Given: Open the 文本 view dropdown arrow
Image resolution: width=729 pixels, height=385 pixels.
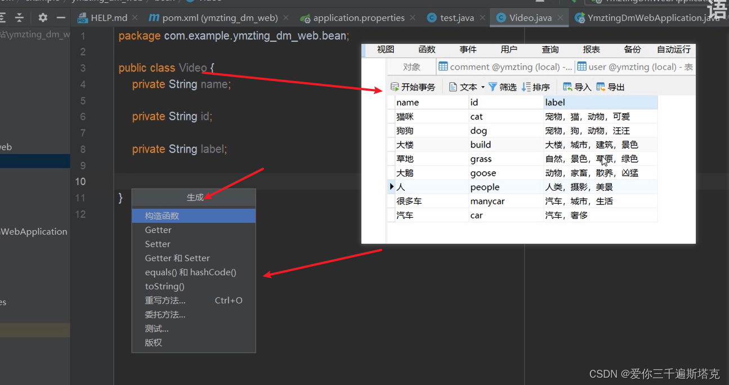Looking at the screenshot, I should pos(482,87).
